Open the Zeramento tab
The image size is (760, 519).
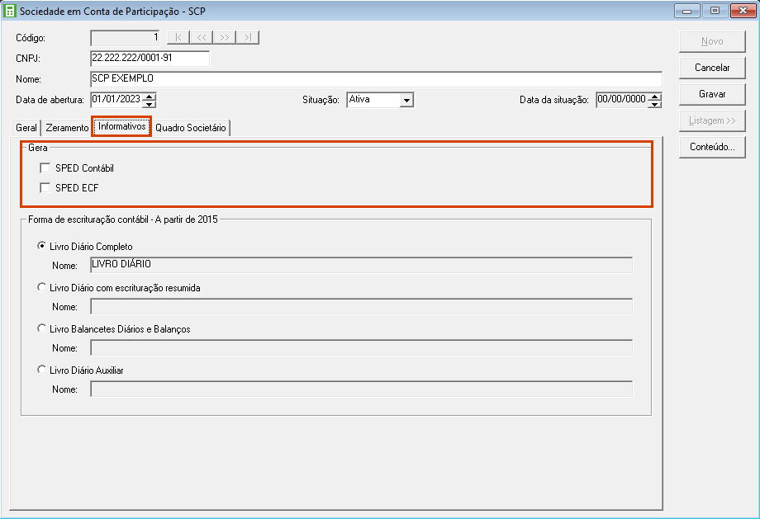[67, 129]
